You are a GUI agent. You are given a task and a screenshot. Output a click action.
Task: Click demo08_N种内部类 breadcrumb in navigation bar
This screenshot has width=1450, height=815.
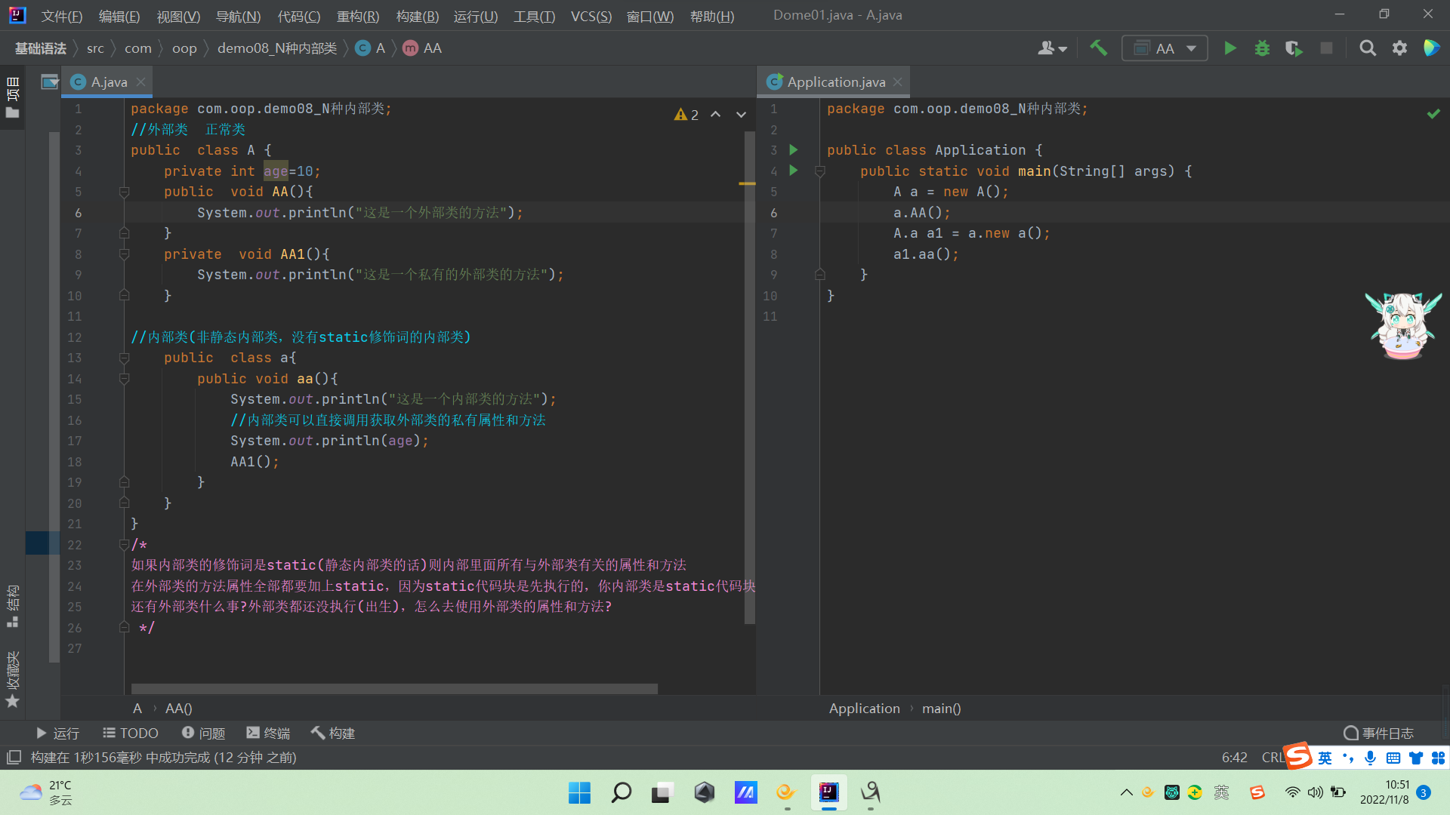coord(276,48)
